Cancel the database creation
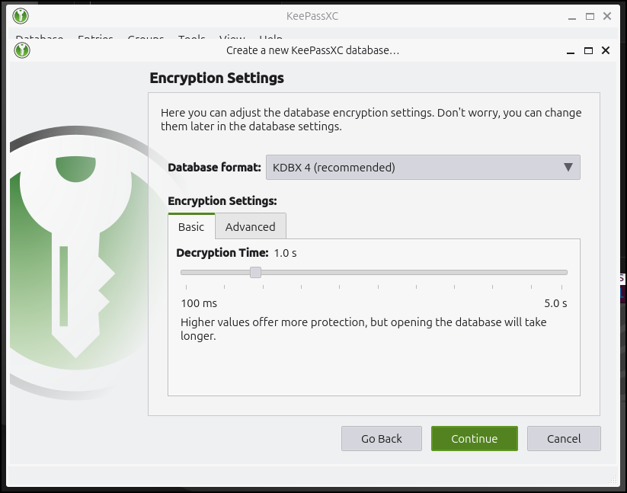The image size is (627, 493). pos(564,438)
